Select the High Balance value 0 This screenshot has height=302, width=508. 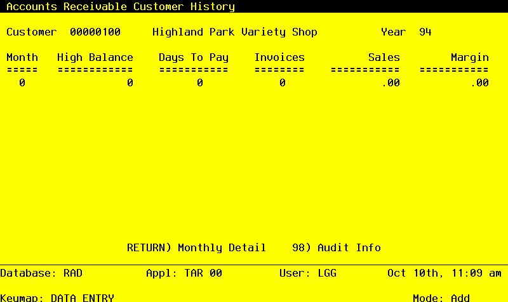pos(130,83)
